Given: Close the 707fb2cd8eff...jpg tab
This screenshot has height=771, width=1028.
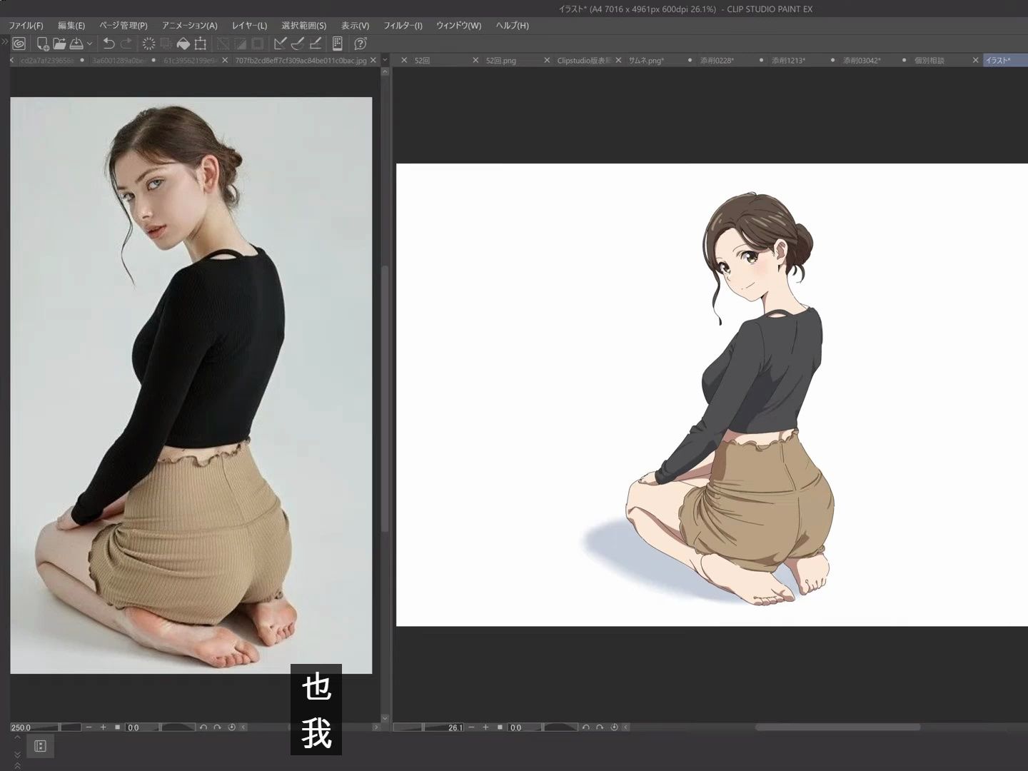Looking at the screenshot, I should tap(373, 61).
